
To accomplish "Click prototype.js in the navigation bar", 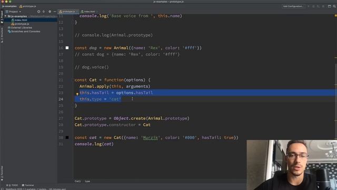I will 28,6.
